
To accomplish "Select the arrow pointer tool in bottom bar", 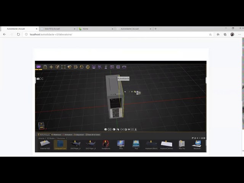I will [x=118, y=129].
